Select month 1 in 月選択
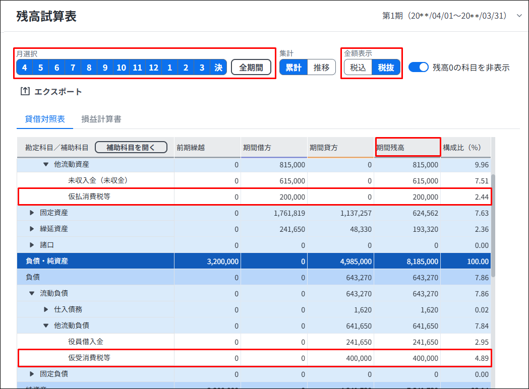The image size is (529, 389). [x=170, y=68]
